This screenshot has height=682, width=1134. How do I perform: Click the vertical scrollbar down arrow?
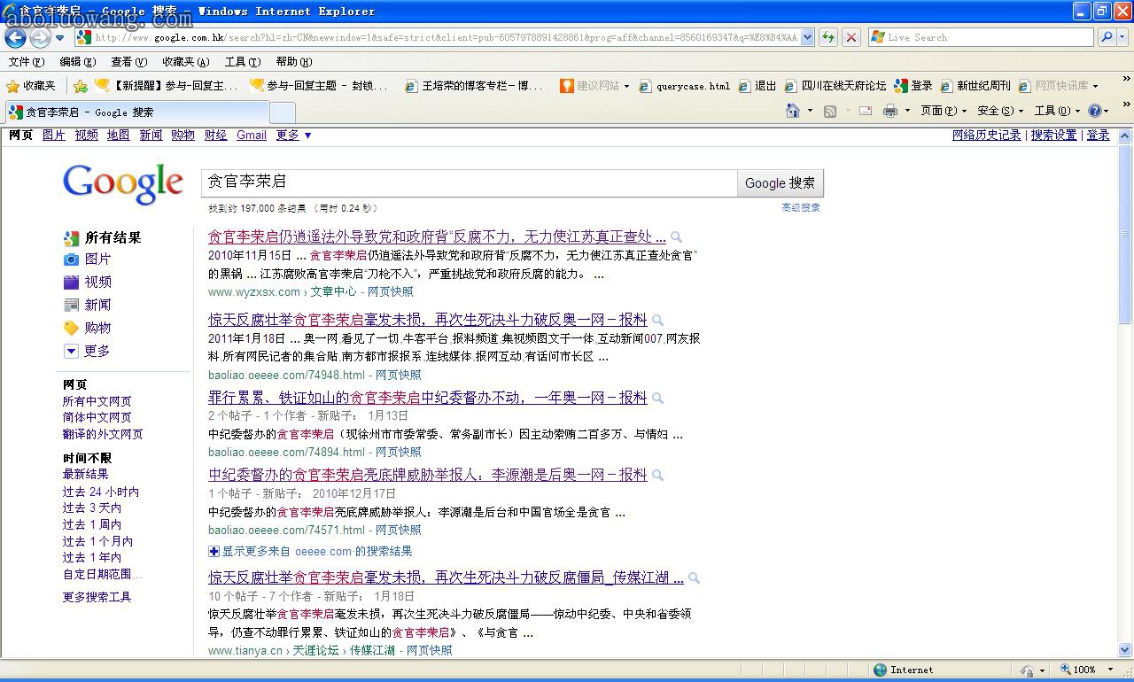click(x=1125, y=649)
